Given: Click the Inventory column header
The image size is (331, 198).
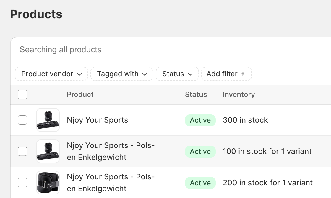Looking at the screenshot, I should (239, 95).
